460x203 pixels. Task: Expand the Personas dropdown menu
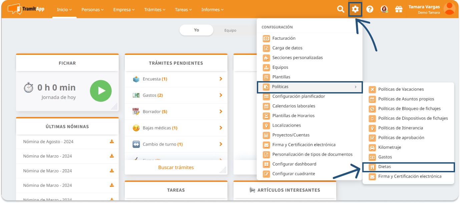click(92, 10)
